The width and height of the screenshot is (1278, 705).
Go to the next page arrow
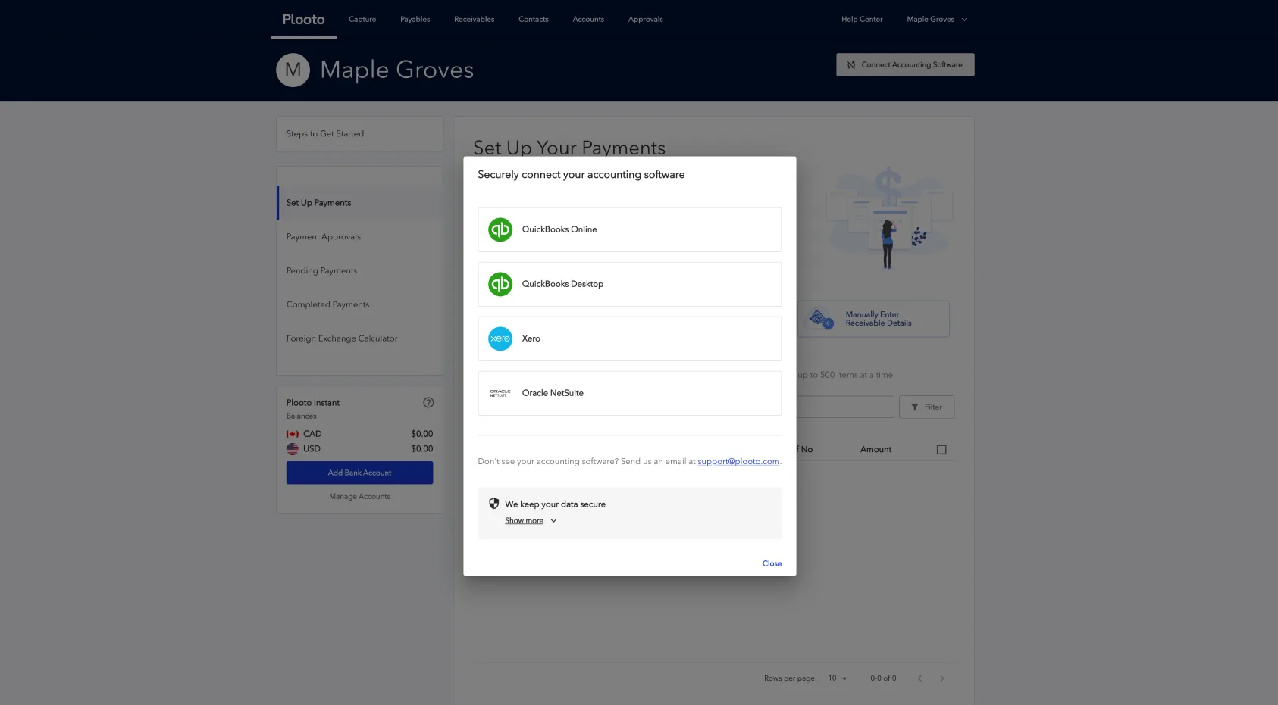pos(942,678)
